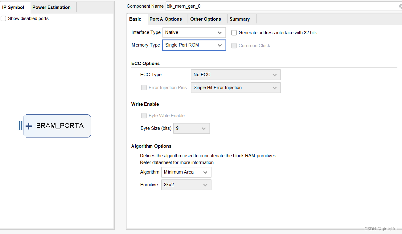Switch to the Port A Options tab

click(x=166, y=19)
